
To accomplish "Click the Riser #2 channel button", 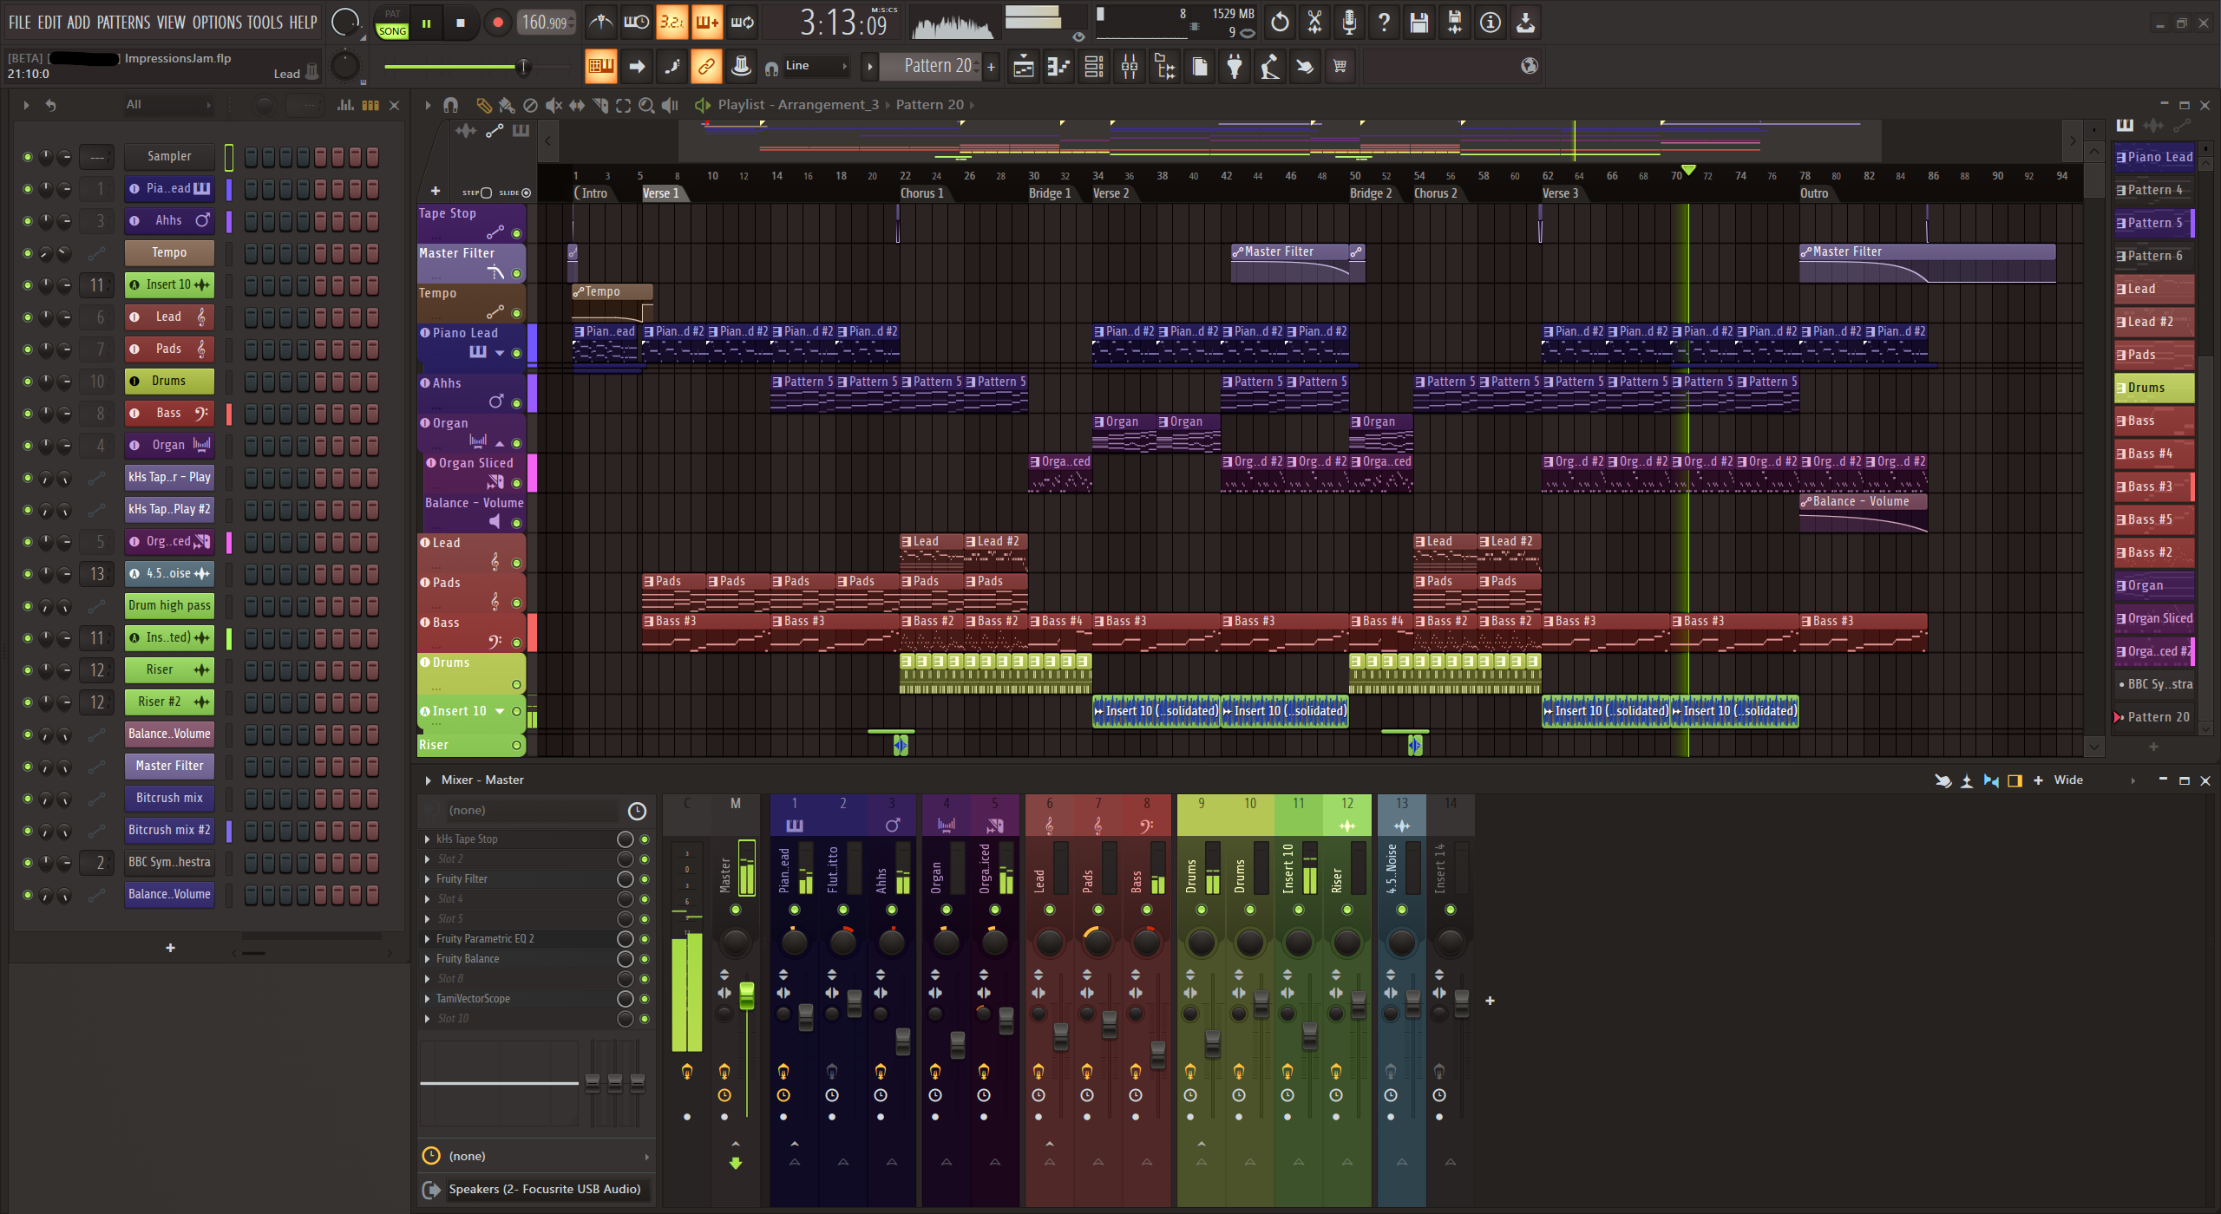I will [169, 702].
